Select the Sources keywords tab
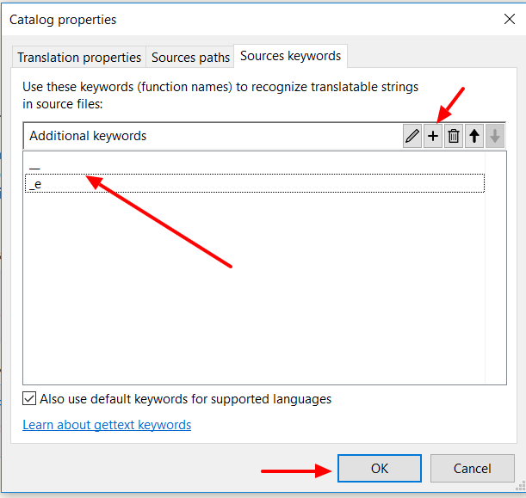Screen dimensions: 526x498 [x=290, y=56]
